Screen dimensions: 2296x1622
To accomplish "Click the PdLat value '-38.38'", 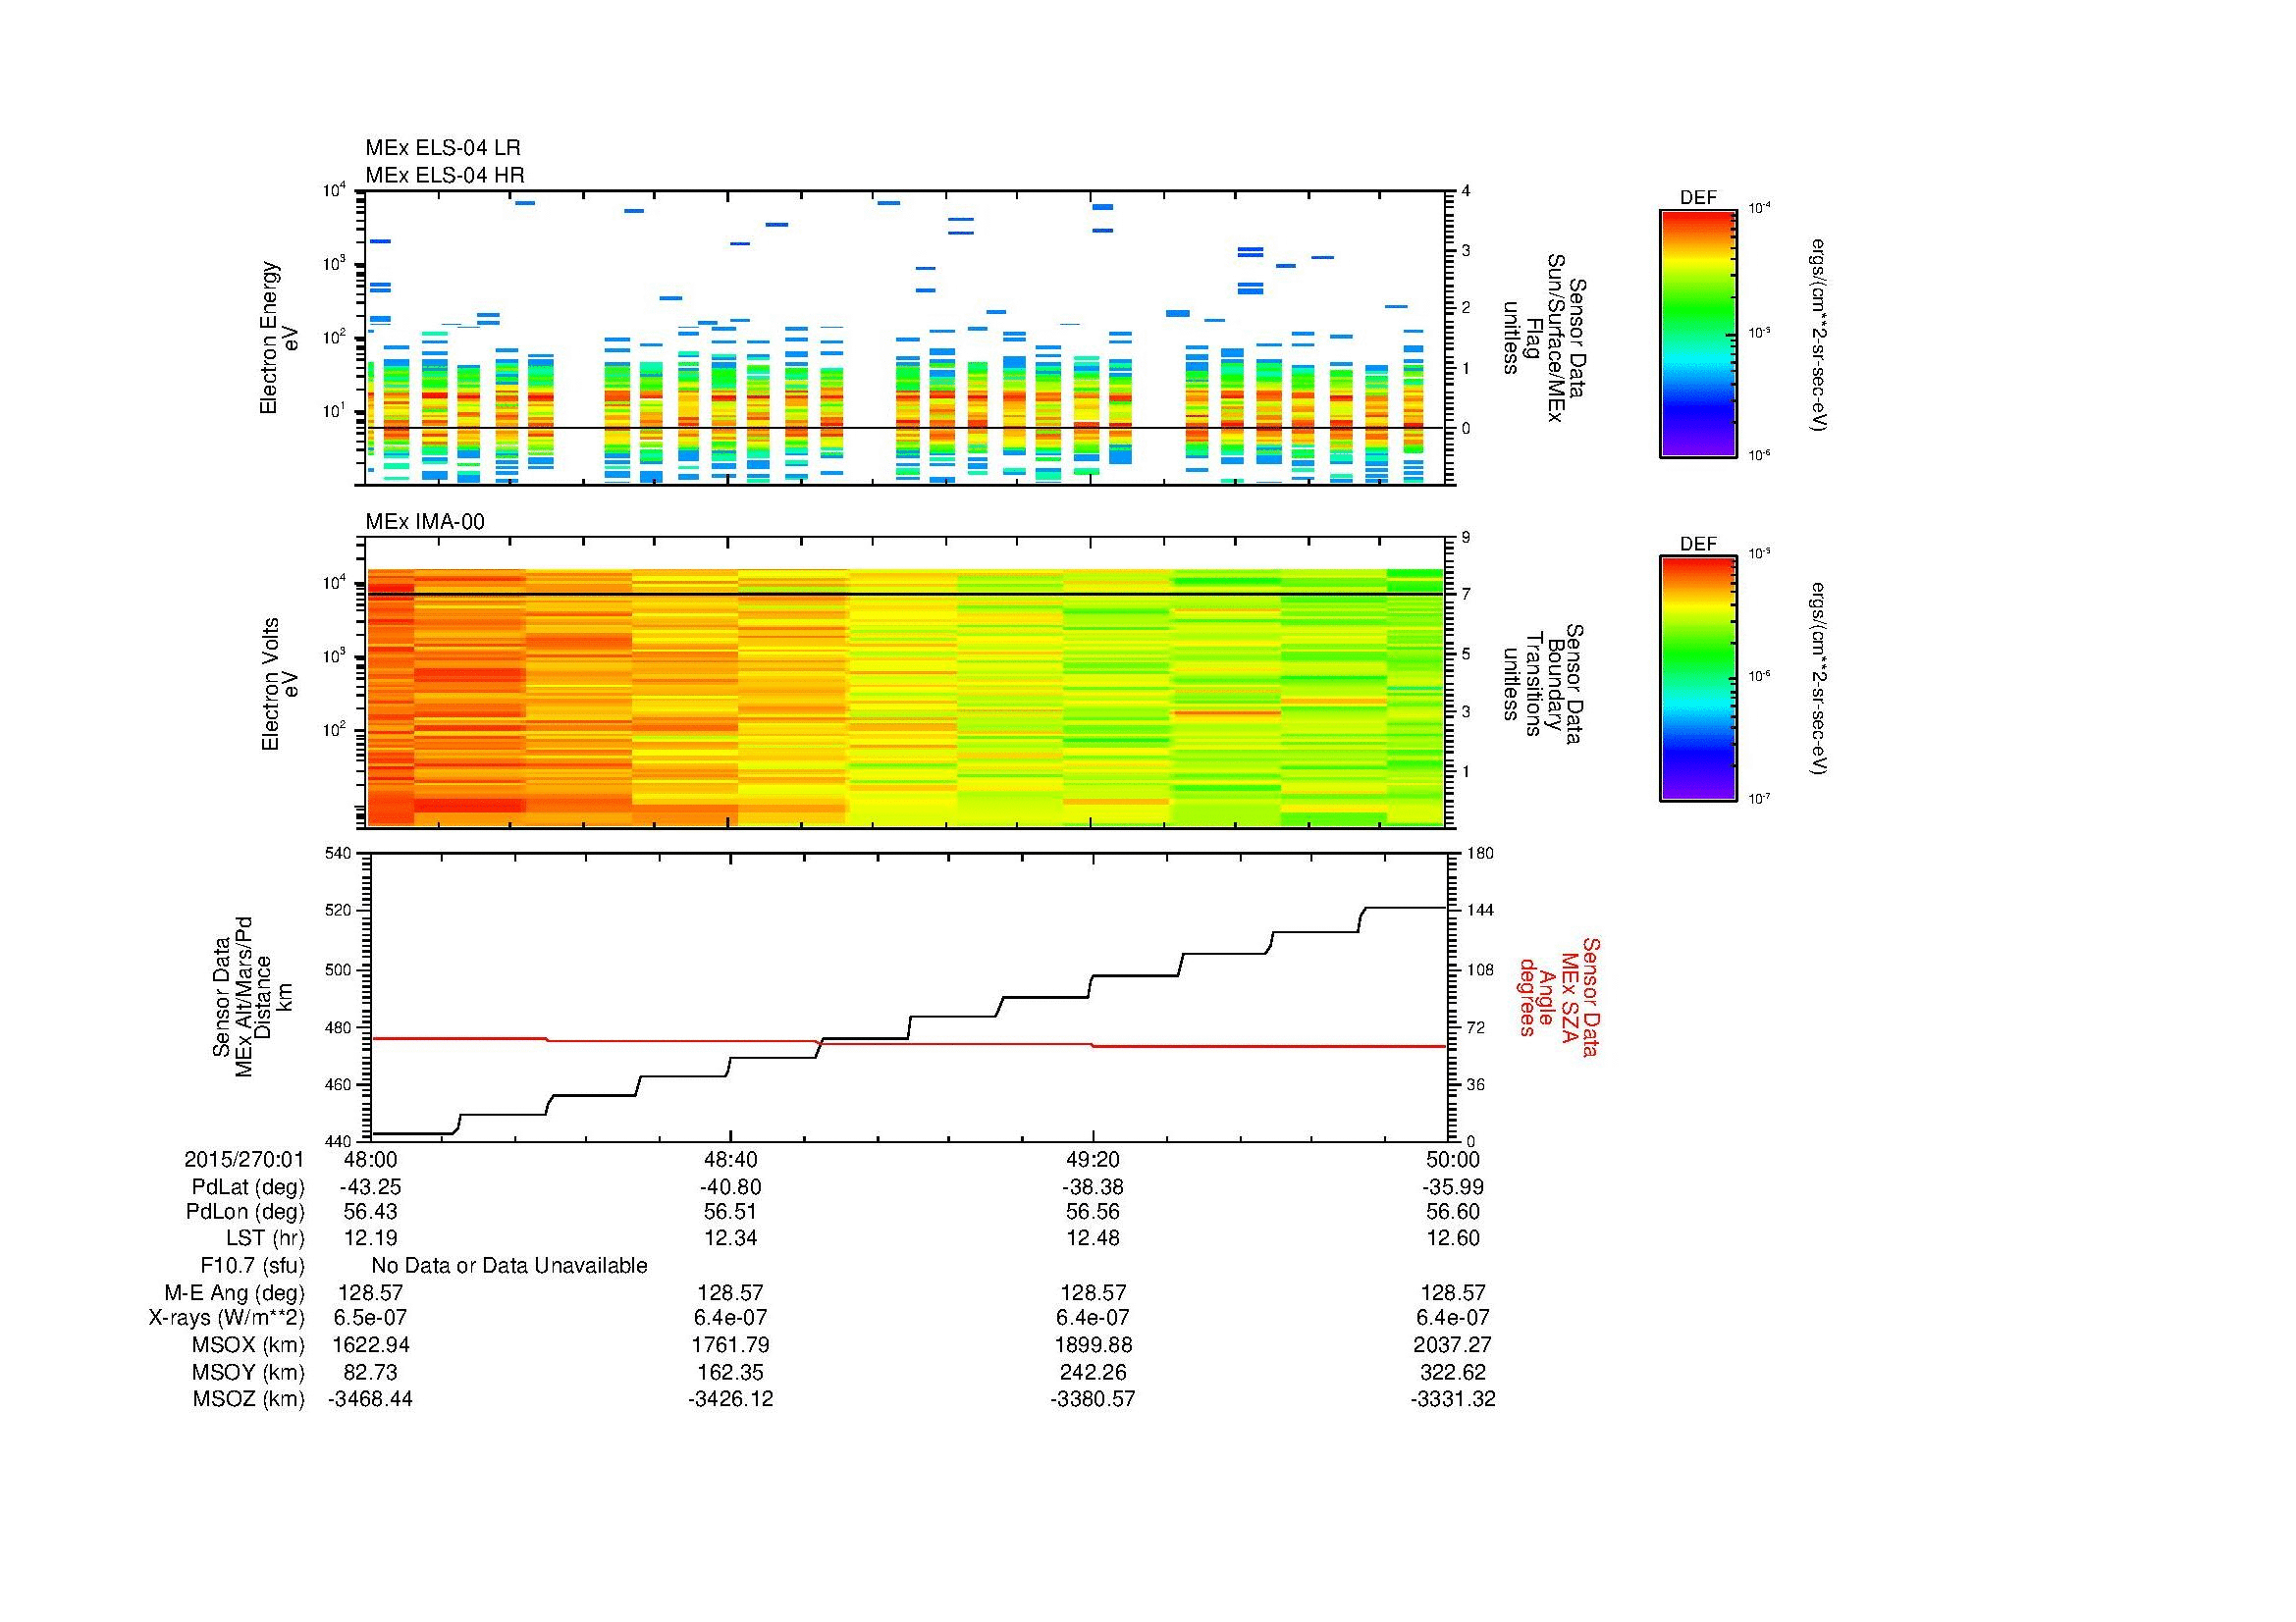I will click(x=1093, y=1187).
